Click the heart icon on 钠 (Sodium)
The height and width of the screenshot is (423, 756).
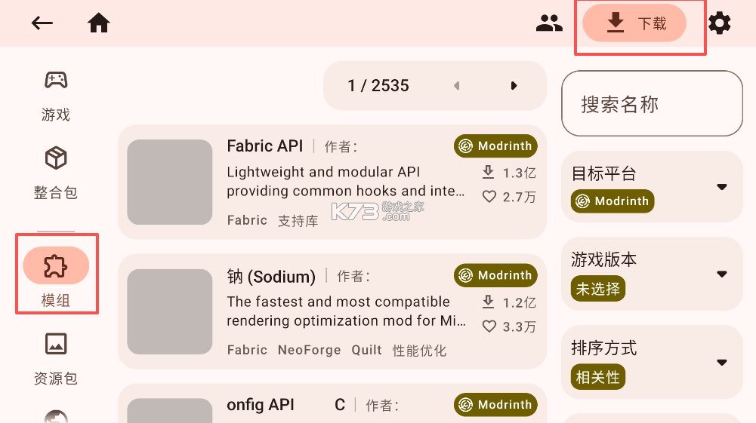[489, 326]
